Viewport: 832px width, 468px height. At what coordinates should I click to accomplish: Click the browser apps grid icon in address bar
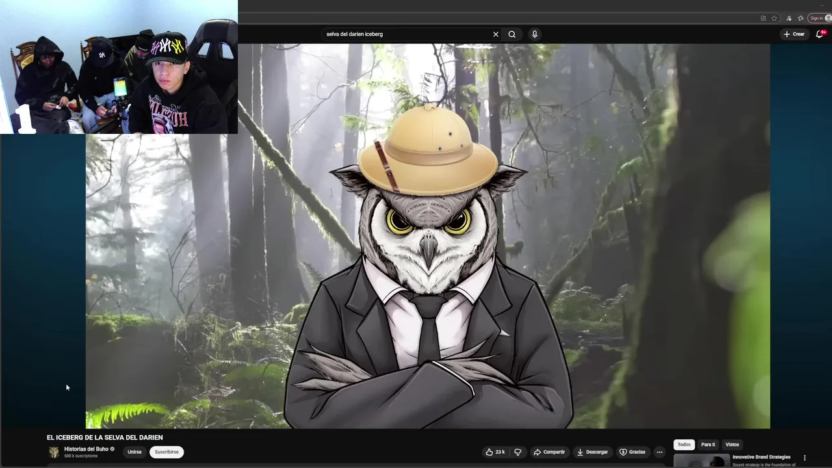click(763, 18)
